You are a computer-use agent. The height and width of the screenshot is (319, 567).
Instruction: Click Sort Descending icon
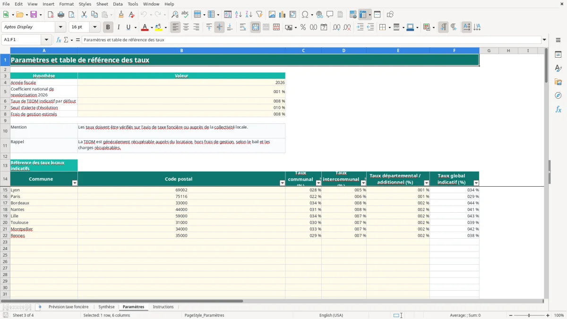click(249, 15)
